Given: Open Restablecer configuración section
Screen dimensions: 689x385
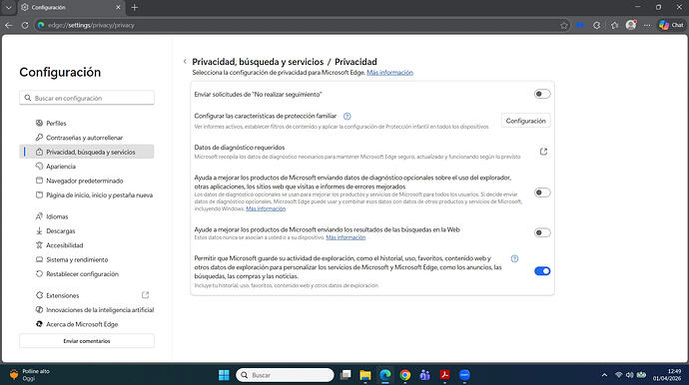Looking at the screenshot, I should (87, 274).
